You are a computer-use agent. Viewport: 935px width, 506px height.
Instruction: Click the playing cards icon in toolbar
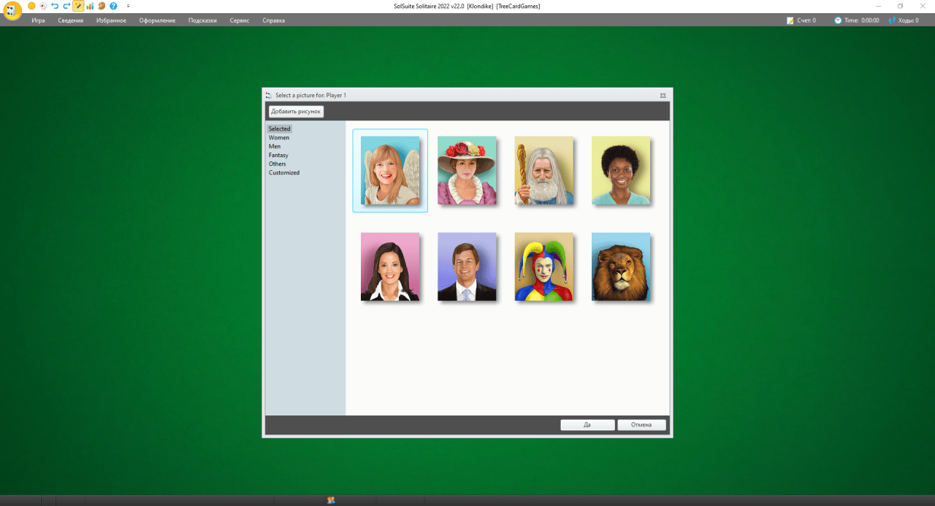(43, 6)
